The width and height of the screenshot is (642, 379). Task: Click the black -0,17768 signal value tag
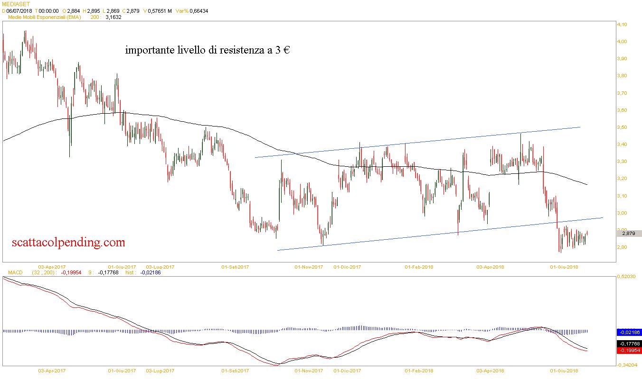point(629,344)
